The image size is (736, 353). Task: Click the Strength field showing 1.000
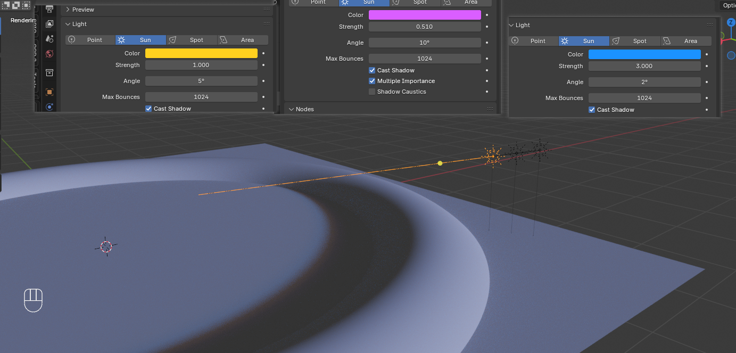pyautogui.click(x=201, y=65)
